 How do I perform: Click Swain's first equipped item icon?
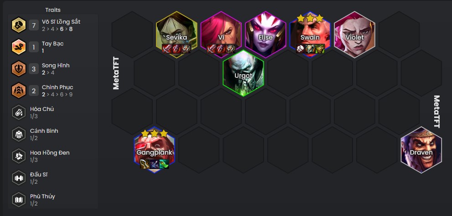click(x=301, y=49)
